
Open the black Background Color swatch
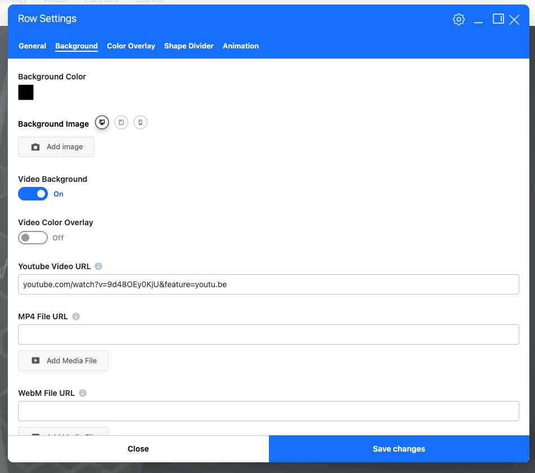click(26, 92)
